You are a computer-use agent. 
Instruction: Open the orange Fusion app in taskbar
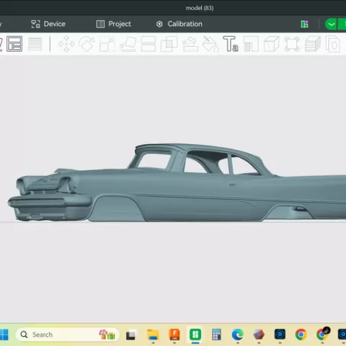point(174,334)
